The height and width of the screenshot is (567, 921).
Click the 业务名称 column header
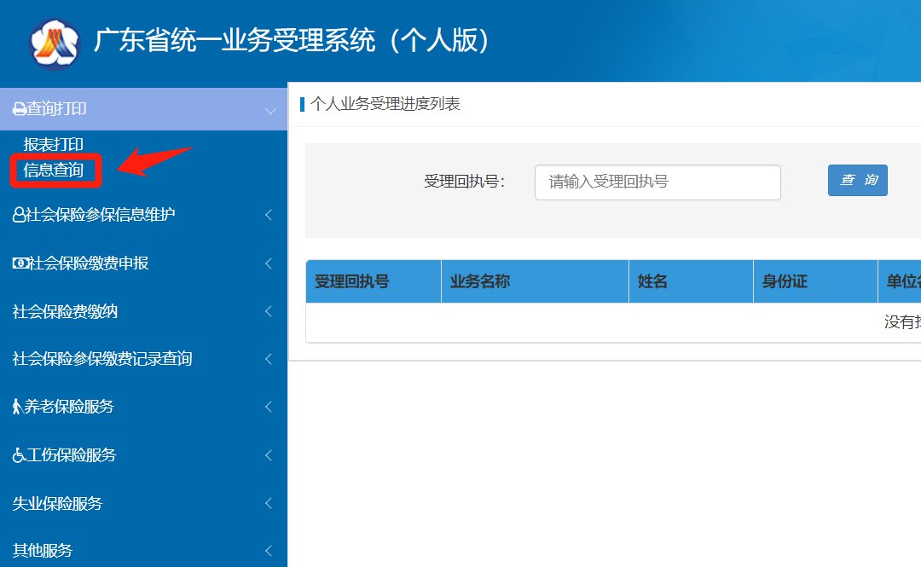(480, 281)
